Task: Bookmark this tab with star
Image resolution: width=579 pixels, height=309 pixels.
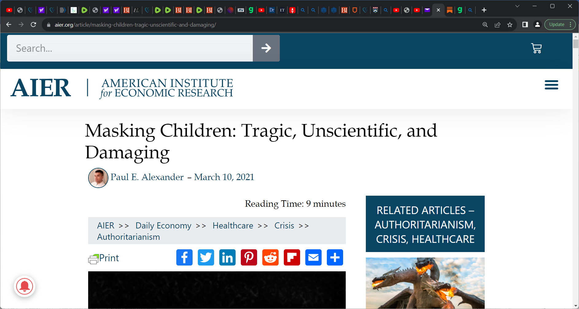Action: coord(510,24)
